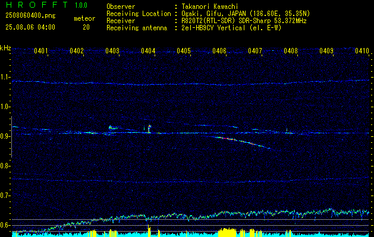Image resolution: width=374 pixels, height=237 pixels.
Task: Select the R820T2(RTL-SDR) SDR-Sharp 53.372MHz text
Action: (243, 21)
